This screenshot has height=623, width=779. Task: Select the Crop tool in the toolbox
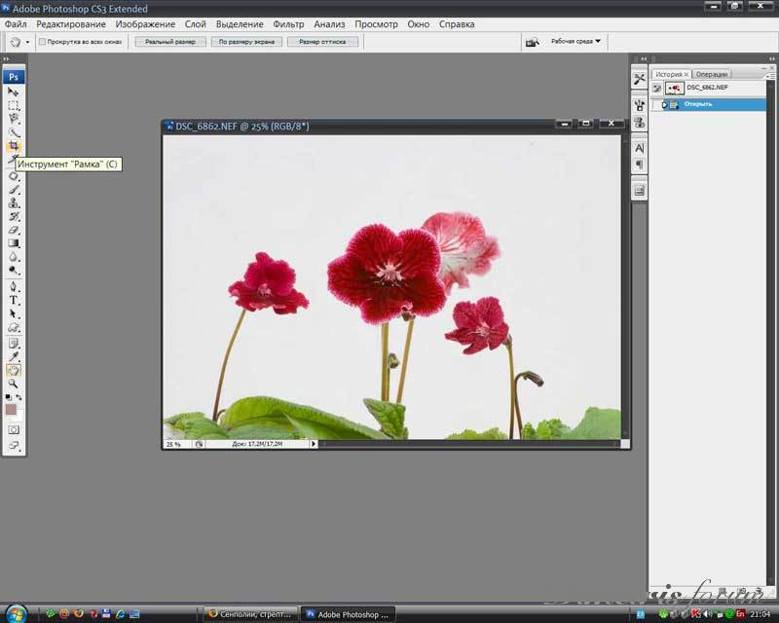[14, 146]
